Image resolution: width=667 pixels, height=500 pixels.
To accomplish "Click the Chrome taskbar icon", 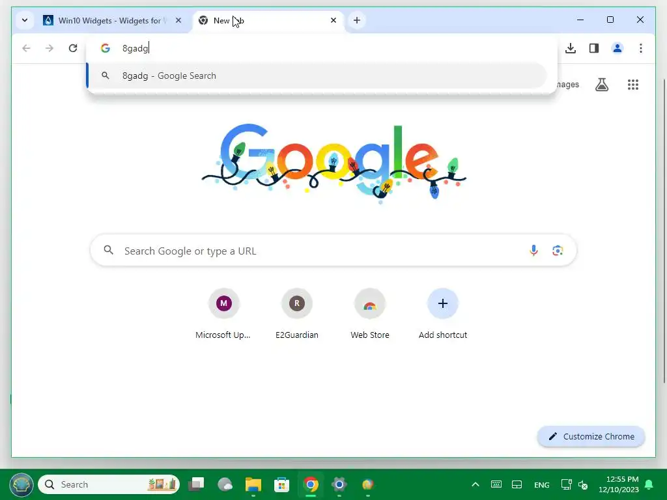I will click(x=311, y=484).
